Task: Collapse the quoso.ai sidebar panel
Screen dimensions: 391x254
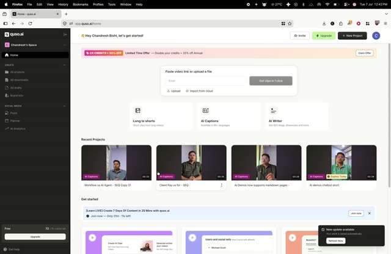Action: [x=65, y=34]
